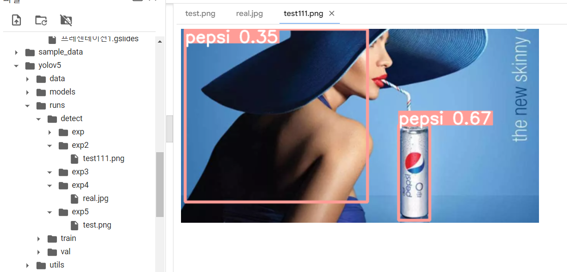Expand the sample_data folder arrow
The height and width of the screenshot is (272, 567).
click(16, 52)
